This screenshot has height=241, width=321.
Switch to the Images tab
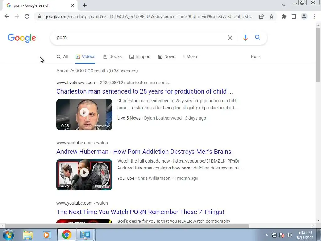140,57
